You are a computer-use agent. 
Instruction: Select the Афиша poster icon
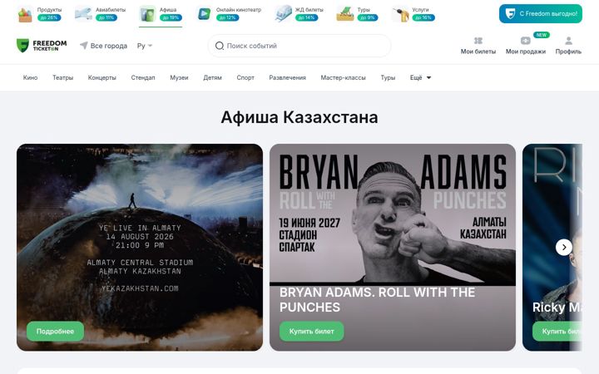pyautogui.click(x=147, y=14)
